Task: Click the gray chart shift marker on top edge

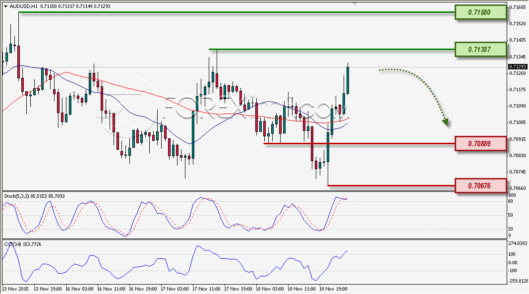Action: tap(354, 3)
